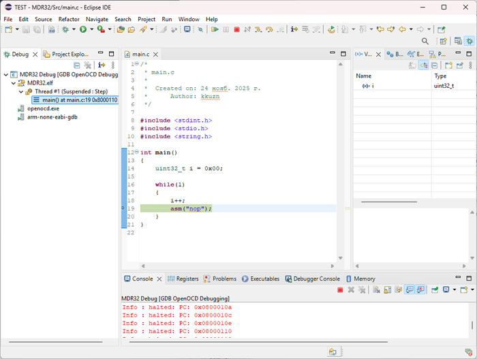Toggle the breakpoint marker on line 19

(x=123, y=208)
